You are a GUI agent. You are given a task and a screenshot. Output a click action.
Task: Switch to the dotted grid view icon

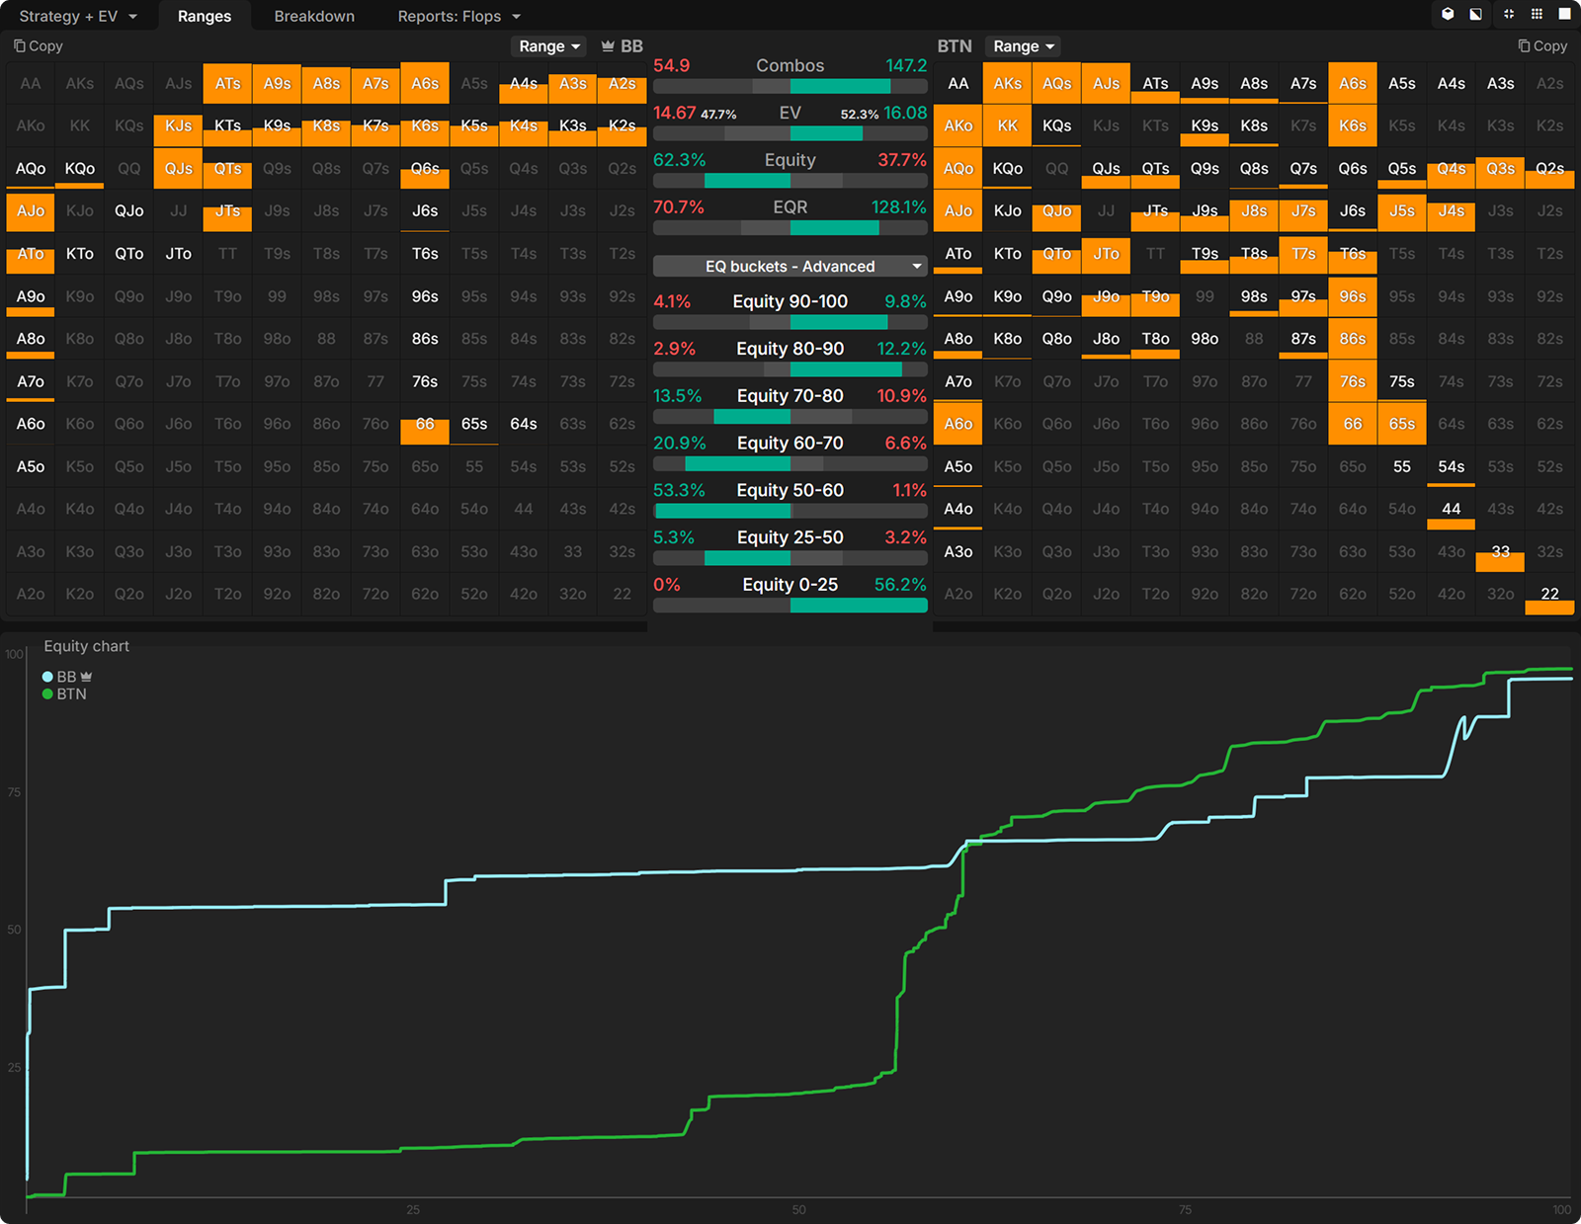[1537, 14]
